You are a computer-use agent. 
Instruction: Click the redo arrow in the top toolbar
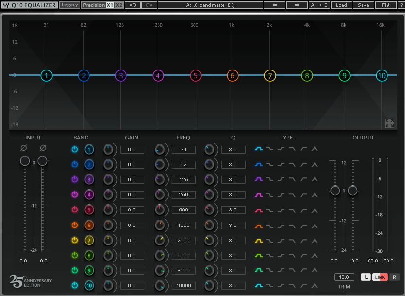pyautogui.click(x=149, y=5)
